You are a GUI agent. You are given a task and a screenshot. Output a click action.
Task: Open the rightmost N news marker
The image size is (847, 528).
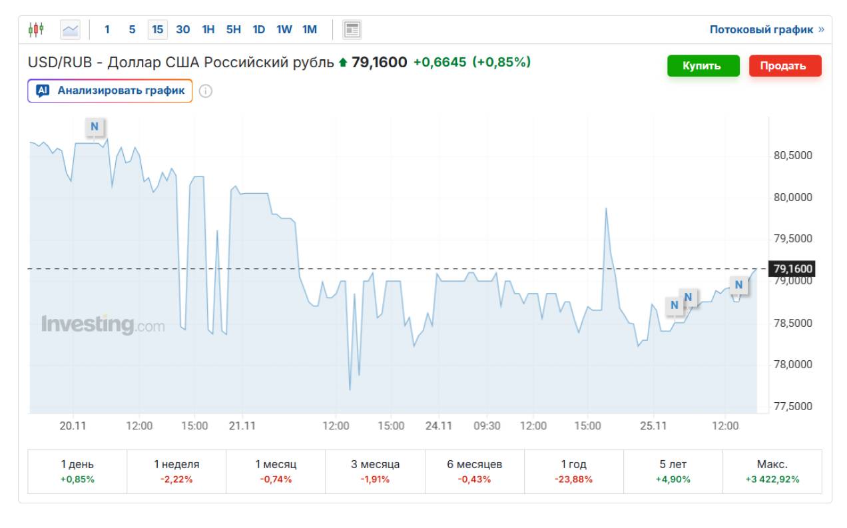[x=738, y=285]
